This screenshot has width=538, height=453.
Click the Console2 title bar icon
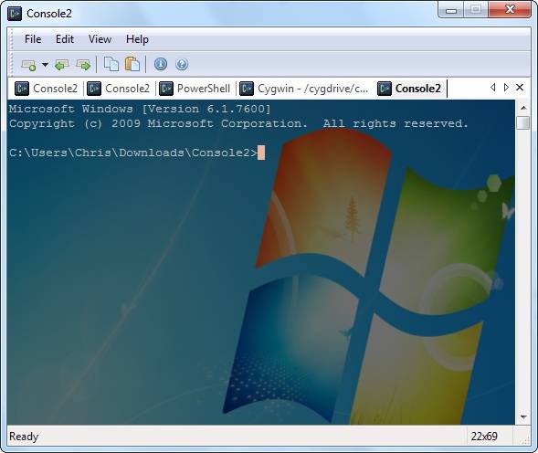pyautogui.click(x=15, y=14)
